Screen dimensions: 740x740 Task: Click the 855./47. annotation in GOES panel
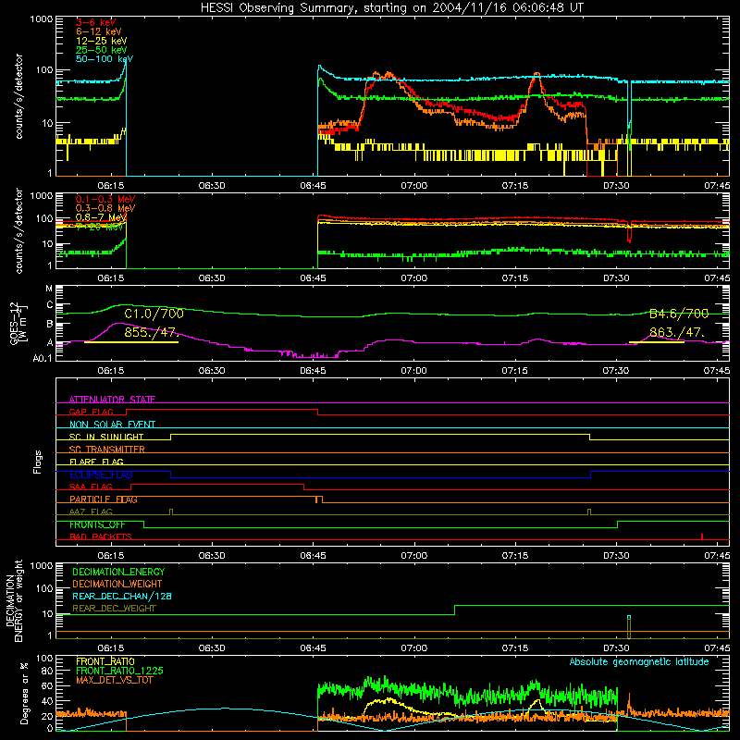pos(150,332)
